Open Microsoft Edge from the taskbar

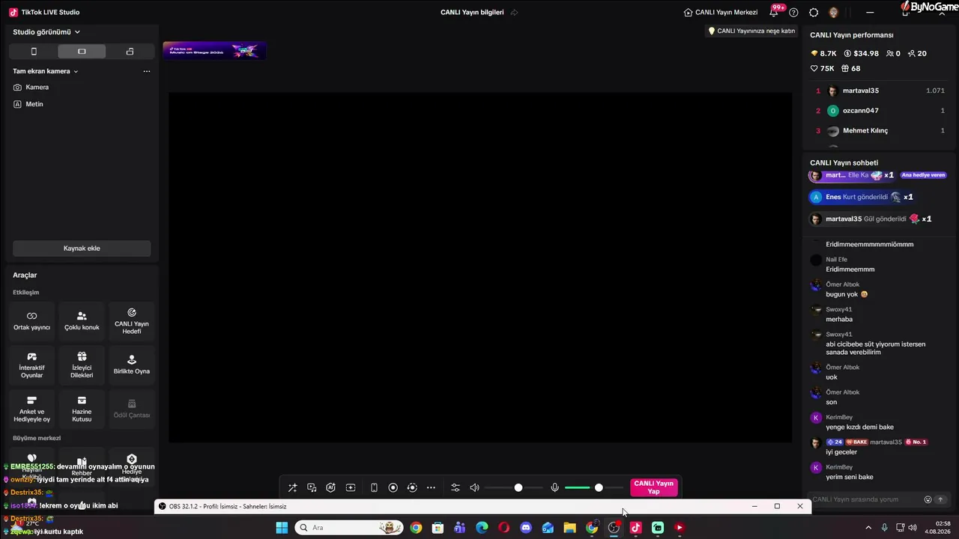click(482, 528)
